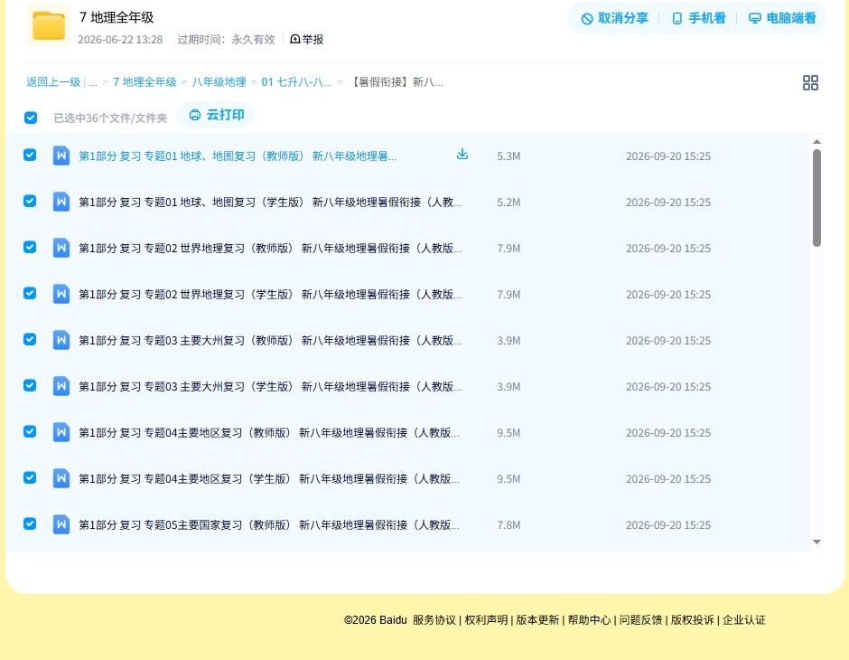Click Word icon of 专题02 世界地理复习（教师版）
This screenshot has height=660, width=849.
(61, 248)
